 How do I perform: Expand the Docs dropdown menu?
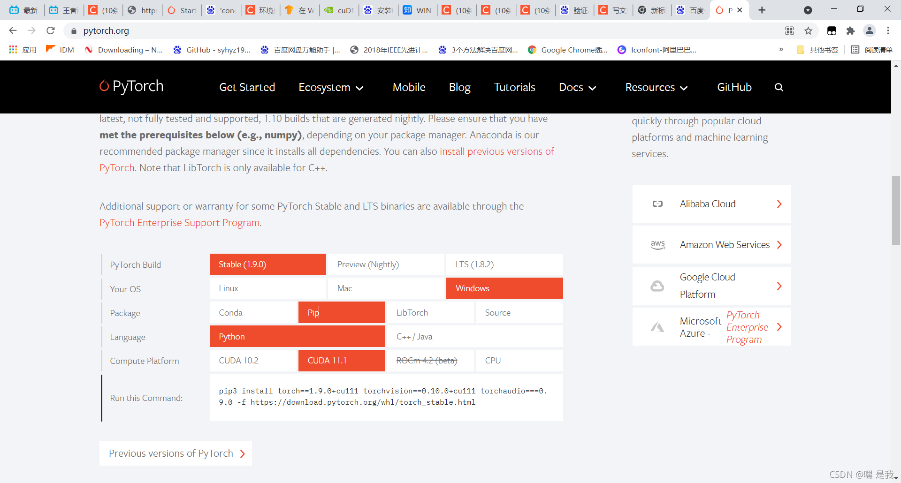tap(577, 88)
